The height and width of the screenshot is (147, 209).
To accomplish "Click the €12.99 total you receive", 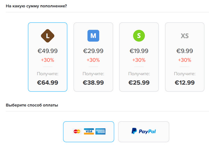I will [x=185, y=83].
